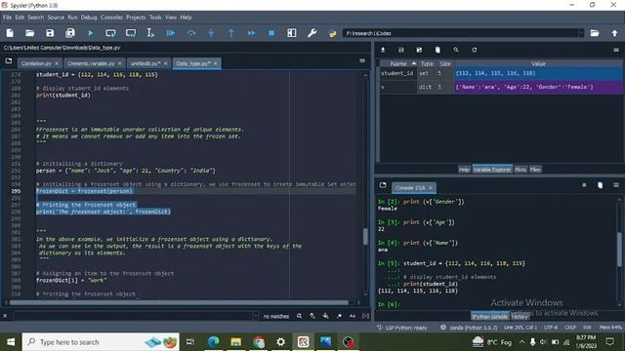Find the next match
Image resolution: width=625 pixels, height=351 pixels.
click(x=326, y=316)
